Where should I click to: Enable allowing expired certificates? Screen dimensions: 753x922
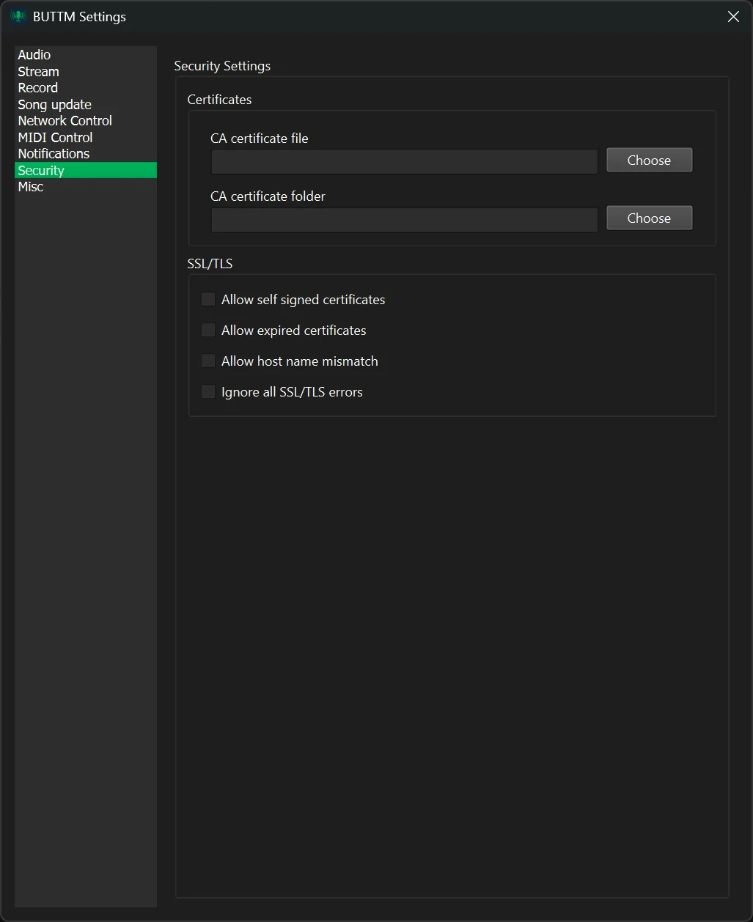pos(207,330)
